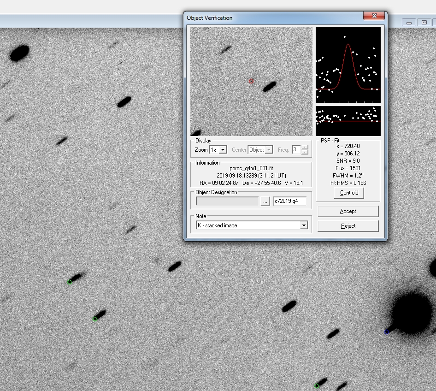The width and height of the screenshot is (436, 391).
Task: Click the 'y = 506.12' value
Action: (x=348, y=154)
